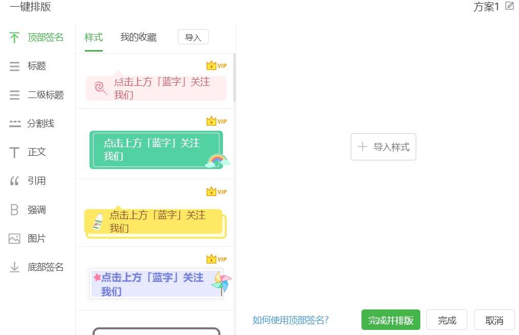The image size is (519, 335).
Task: Click the style list vertical scrollbar
Action: coord(234,78)
